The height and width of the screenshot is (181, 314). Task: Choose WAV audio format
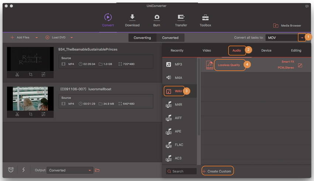[180, 91]
